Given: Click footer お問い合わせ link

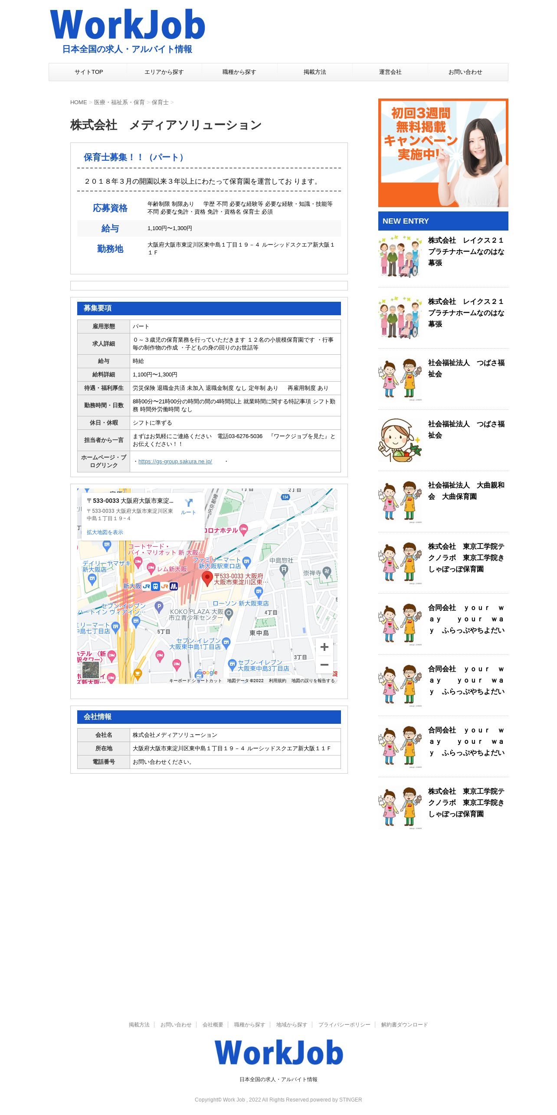Looking at the screenshot, I should point(176,1025).
